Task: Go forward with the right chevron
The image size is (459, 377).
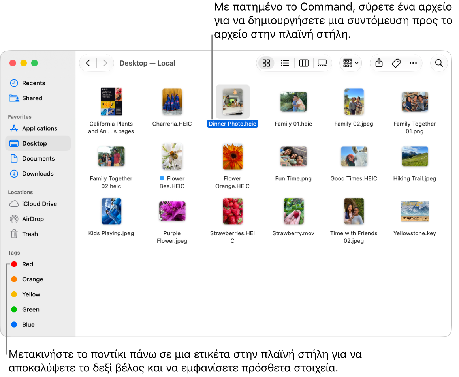Action: point(105,63)
